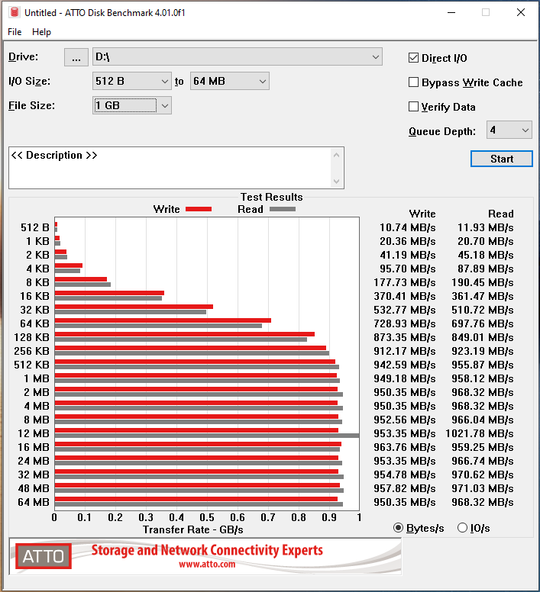
Task: Click the 697.76 MB/s read value
Action: tap(482, 324)
